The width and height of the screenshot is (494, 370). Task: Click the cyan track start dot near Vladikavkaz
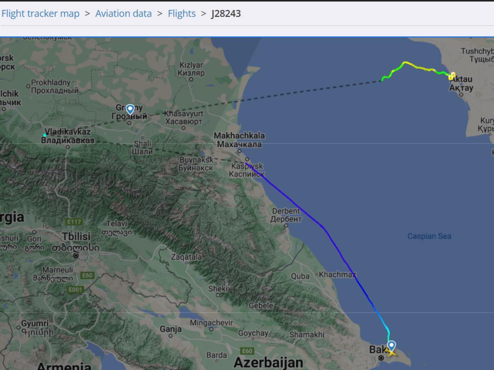[x=45, y=135]
